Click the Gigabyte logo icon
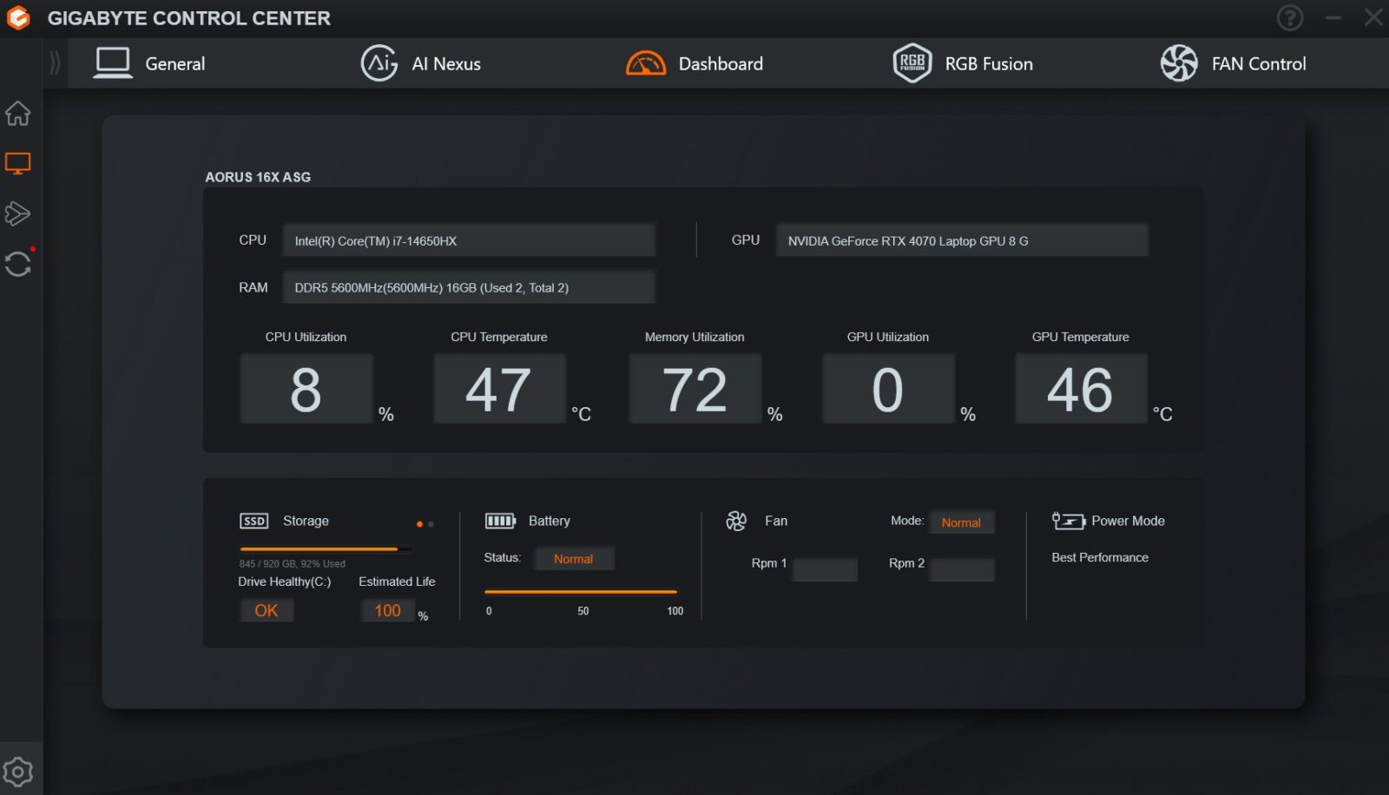Screen dimensions: 1389x795 pyautogui.click(x=18, y=18)
